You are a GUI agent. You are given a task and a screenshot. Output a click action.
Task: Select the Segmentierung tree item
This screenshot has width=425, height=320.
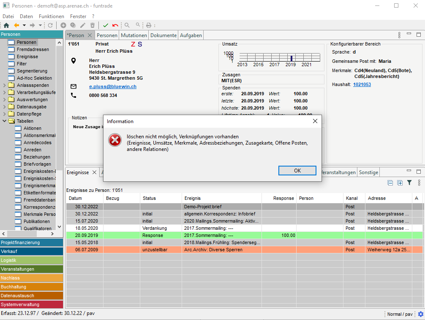[x=32, y=71]
